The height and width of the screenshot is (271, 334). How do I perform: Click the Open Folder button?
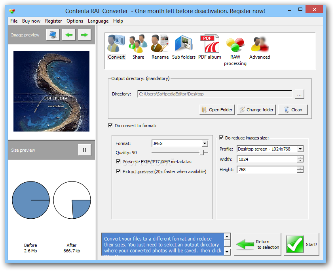[217, 110]
